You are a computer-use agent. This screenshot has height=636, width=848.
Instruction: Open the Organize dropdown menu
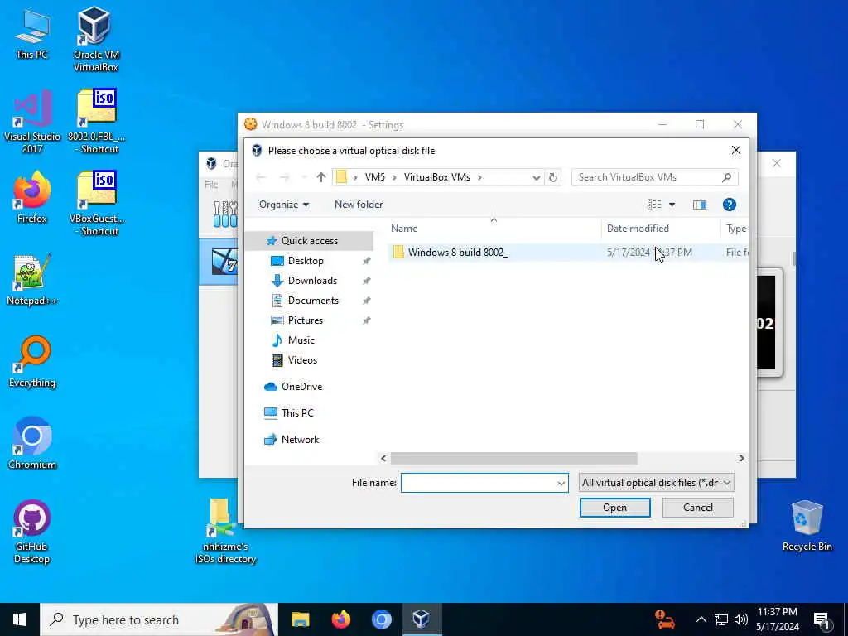point(284,205)
